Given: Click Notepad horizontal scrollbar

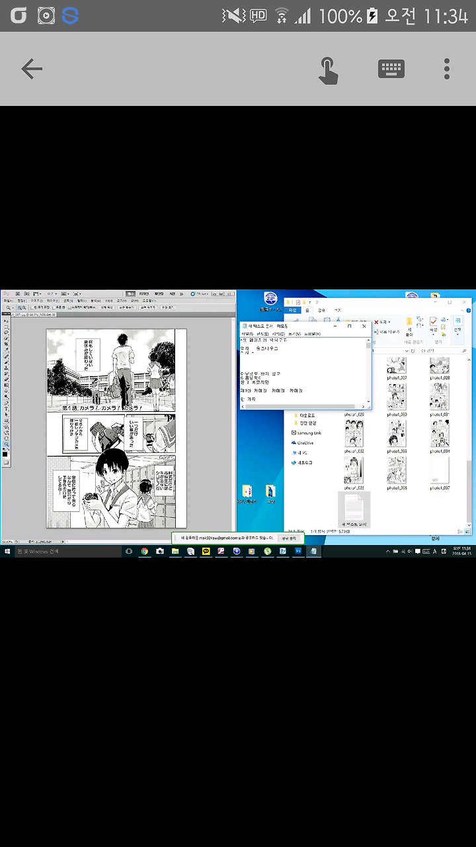Looking at the screenshot, I should coord(303,406).
